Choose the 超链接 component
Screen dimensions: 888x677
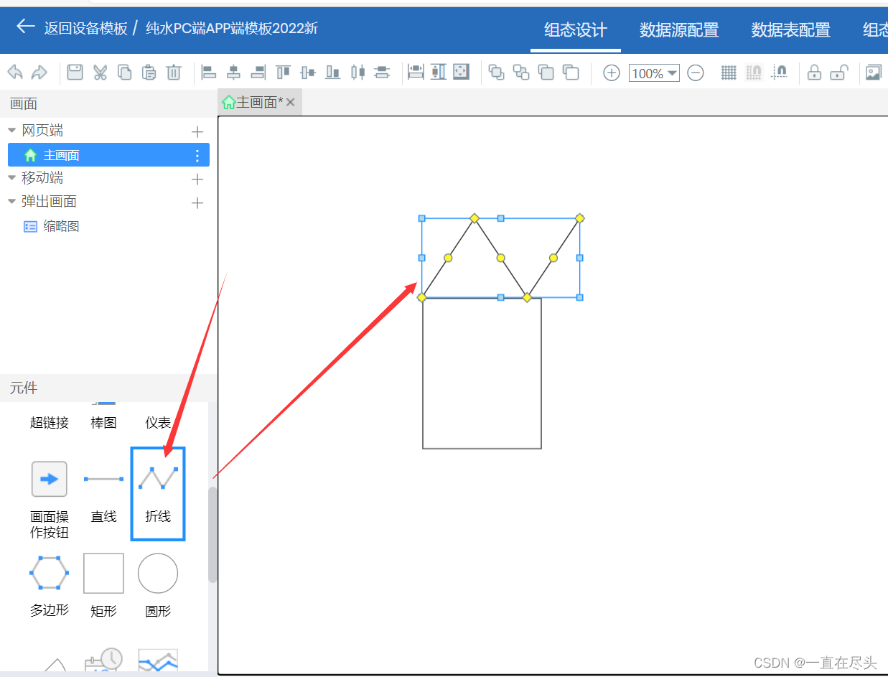(x=50, y=423)
